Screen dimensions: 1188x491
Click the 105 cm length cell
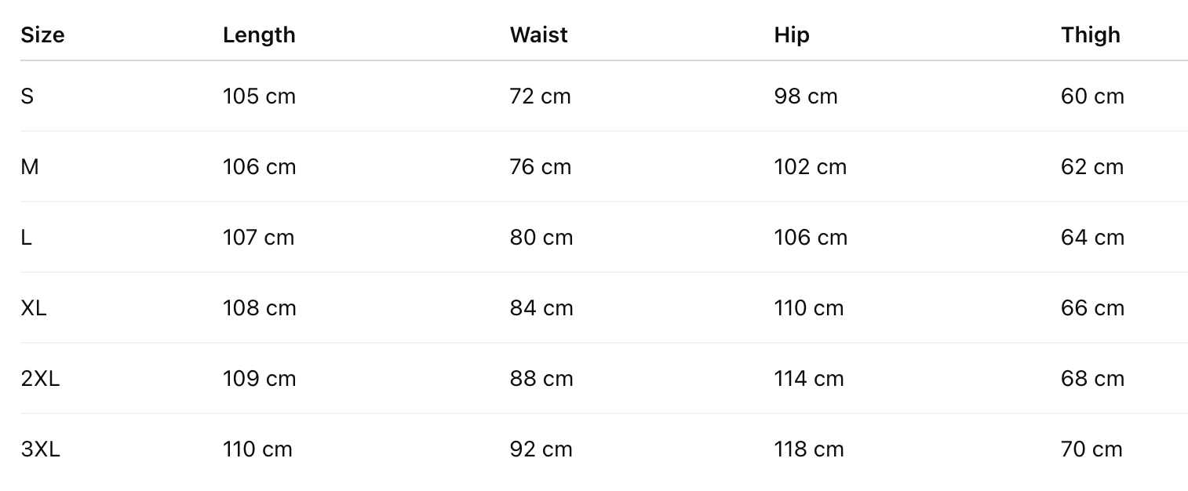(259, 96)
